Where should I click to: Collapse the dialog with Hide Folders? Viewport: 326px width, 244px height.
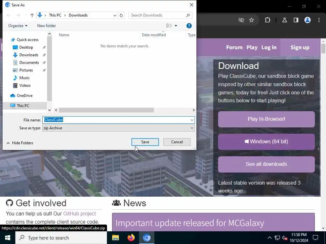click(20, 143)
